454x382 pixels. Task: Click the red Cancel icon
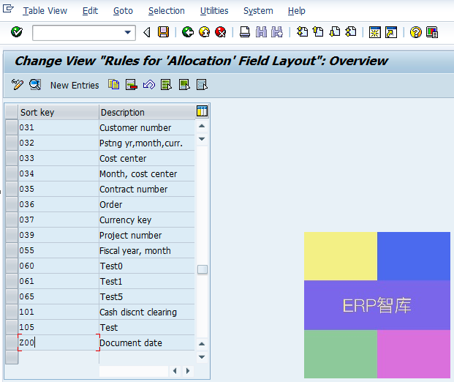tap(220, 32)
